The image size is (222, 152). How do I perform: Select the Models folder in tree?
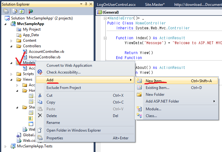click(x=29, y=63)
